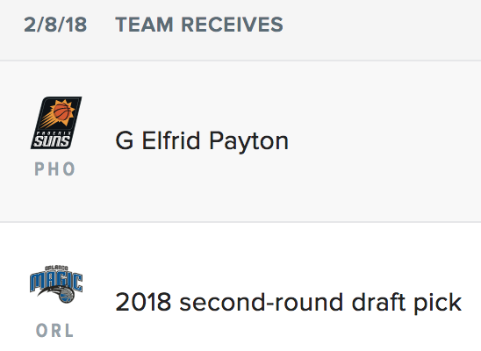Click empty area right of Elfrid Payton
This screenshot has height=351, width=481.
click(384, 141)
